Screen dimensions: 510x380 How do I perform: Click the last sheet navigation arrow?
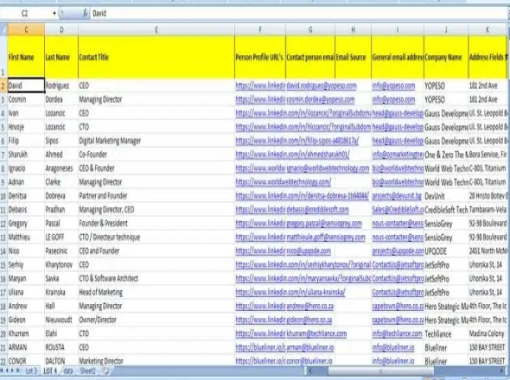click(x=18, y=370)
